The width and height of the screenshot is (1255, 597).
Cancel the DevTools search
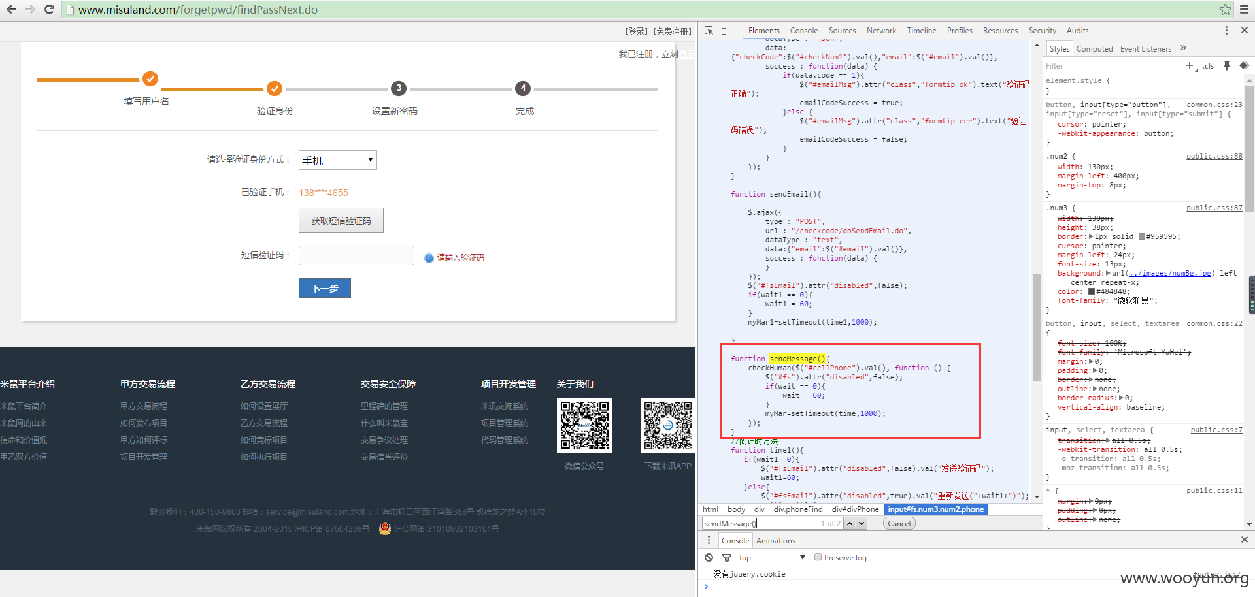coord(899,523)
